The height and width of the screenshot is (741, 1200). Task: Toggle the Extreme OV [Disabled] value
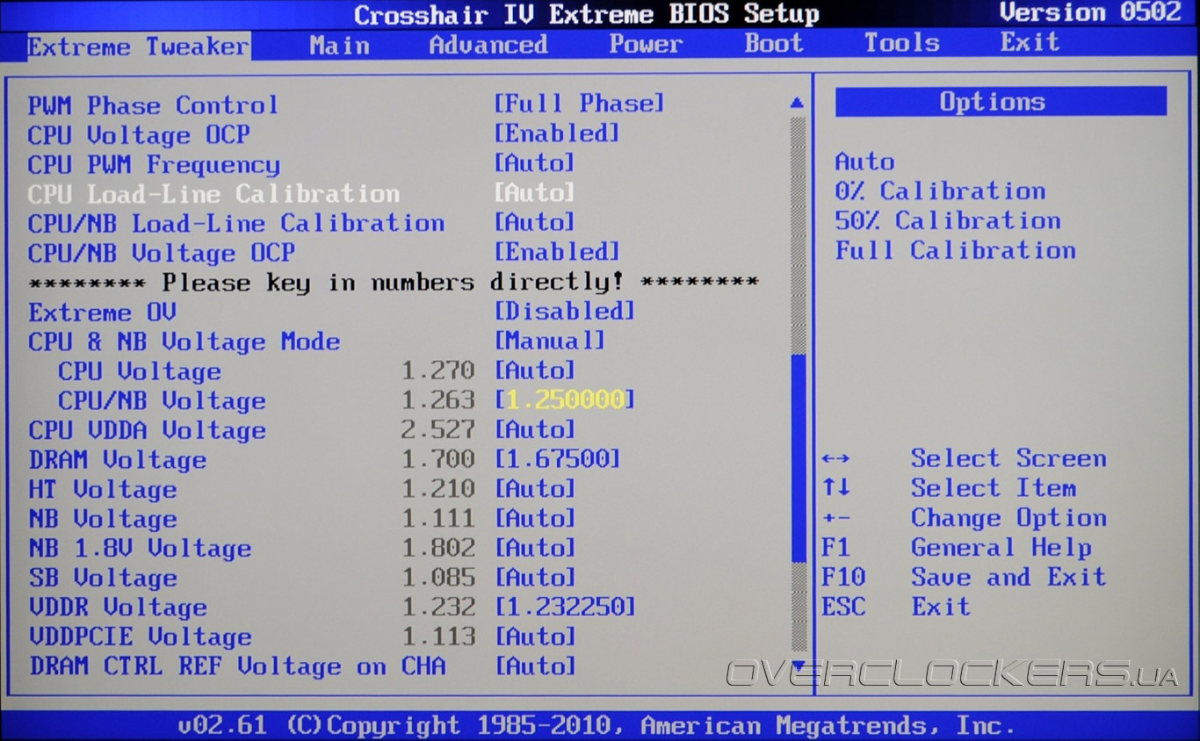coord(564,311)
